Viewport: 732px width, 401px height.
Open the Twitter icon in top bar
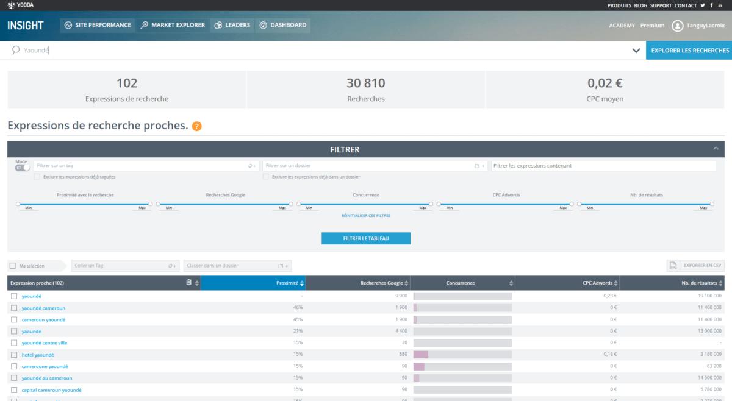click(x=703, y=5)
